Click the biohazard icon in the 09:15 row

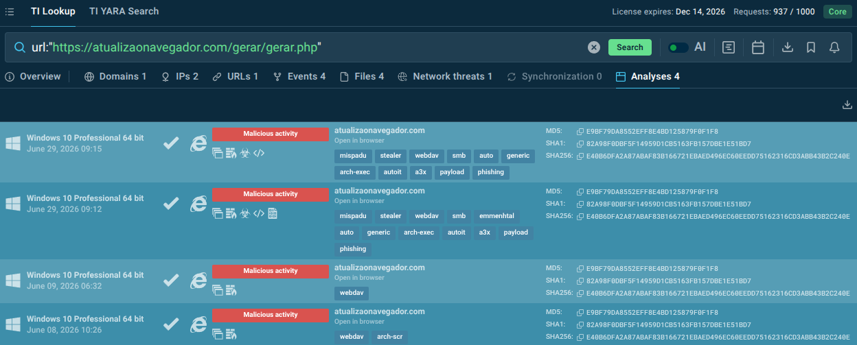[x=244, y=153]
